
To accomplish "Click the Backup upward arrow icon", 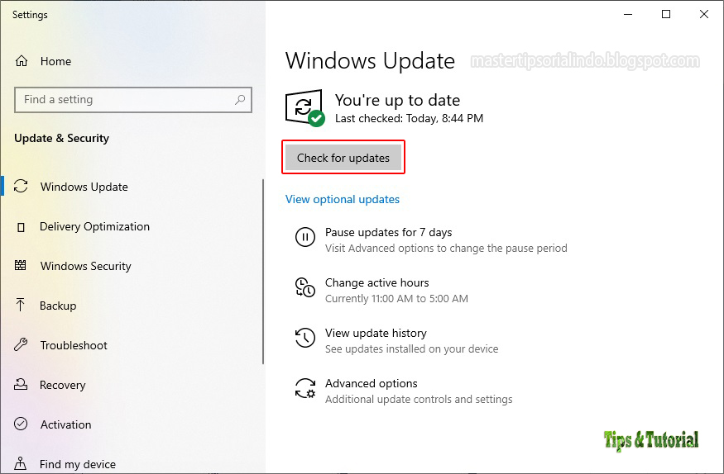I will [x=21, y=305].
